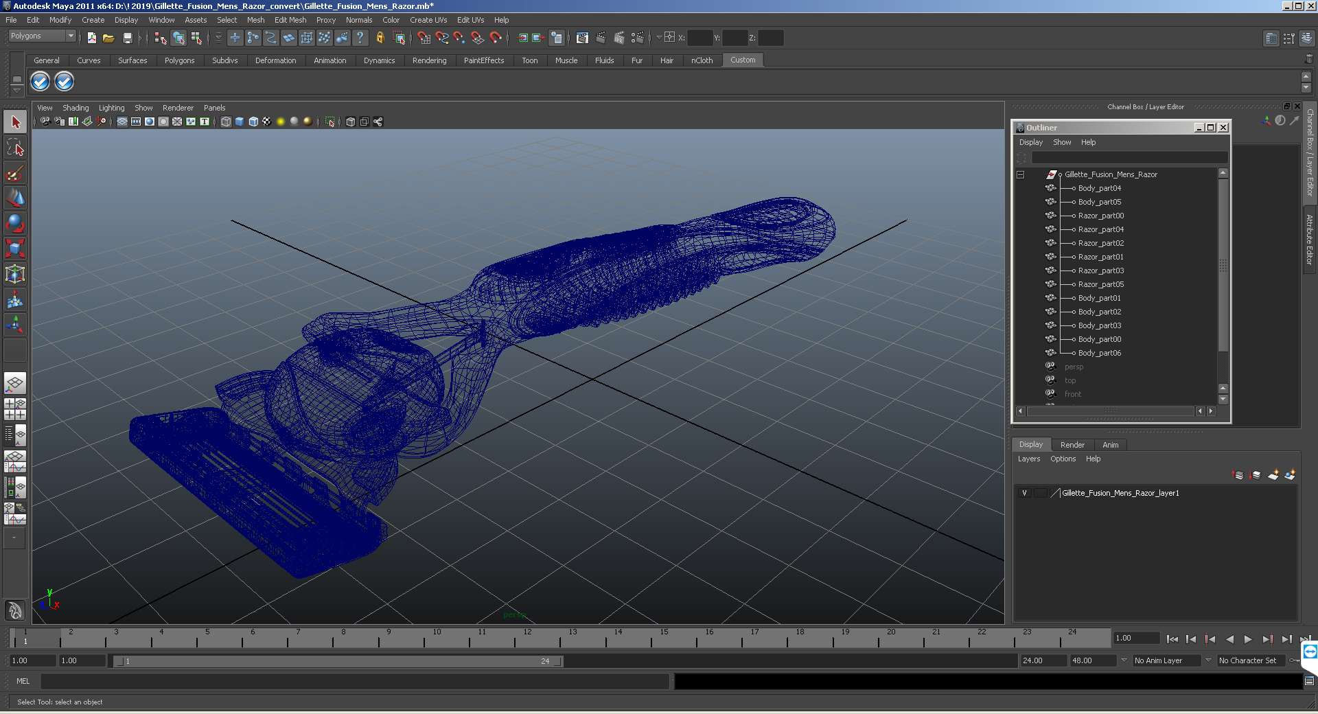Toggle use all lights yellow sphere

(281, 122)
